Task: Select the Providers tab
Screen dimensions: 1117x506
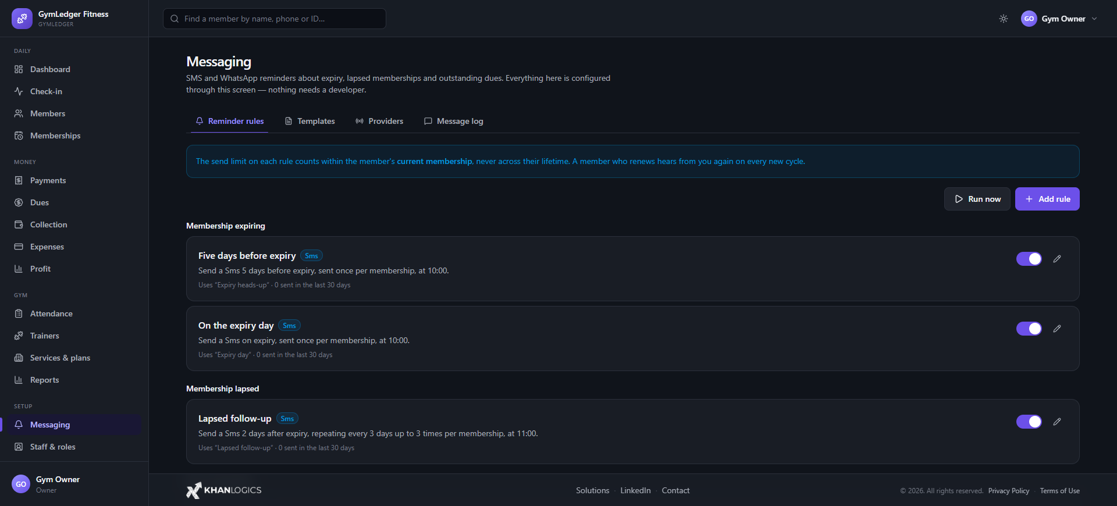Action: pyautogui.click(x=379, y=121)
